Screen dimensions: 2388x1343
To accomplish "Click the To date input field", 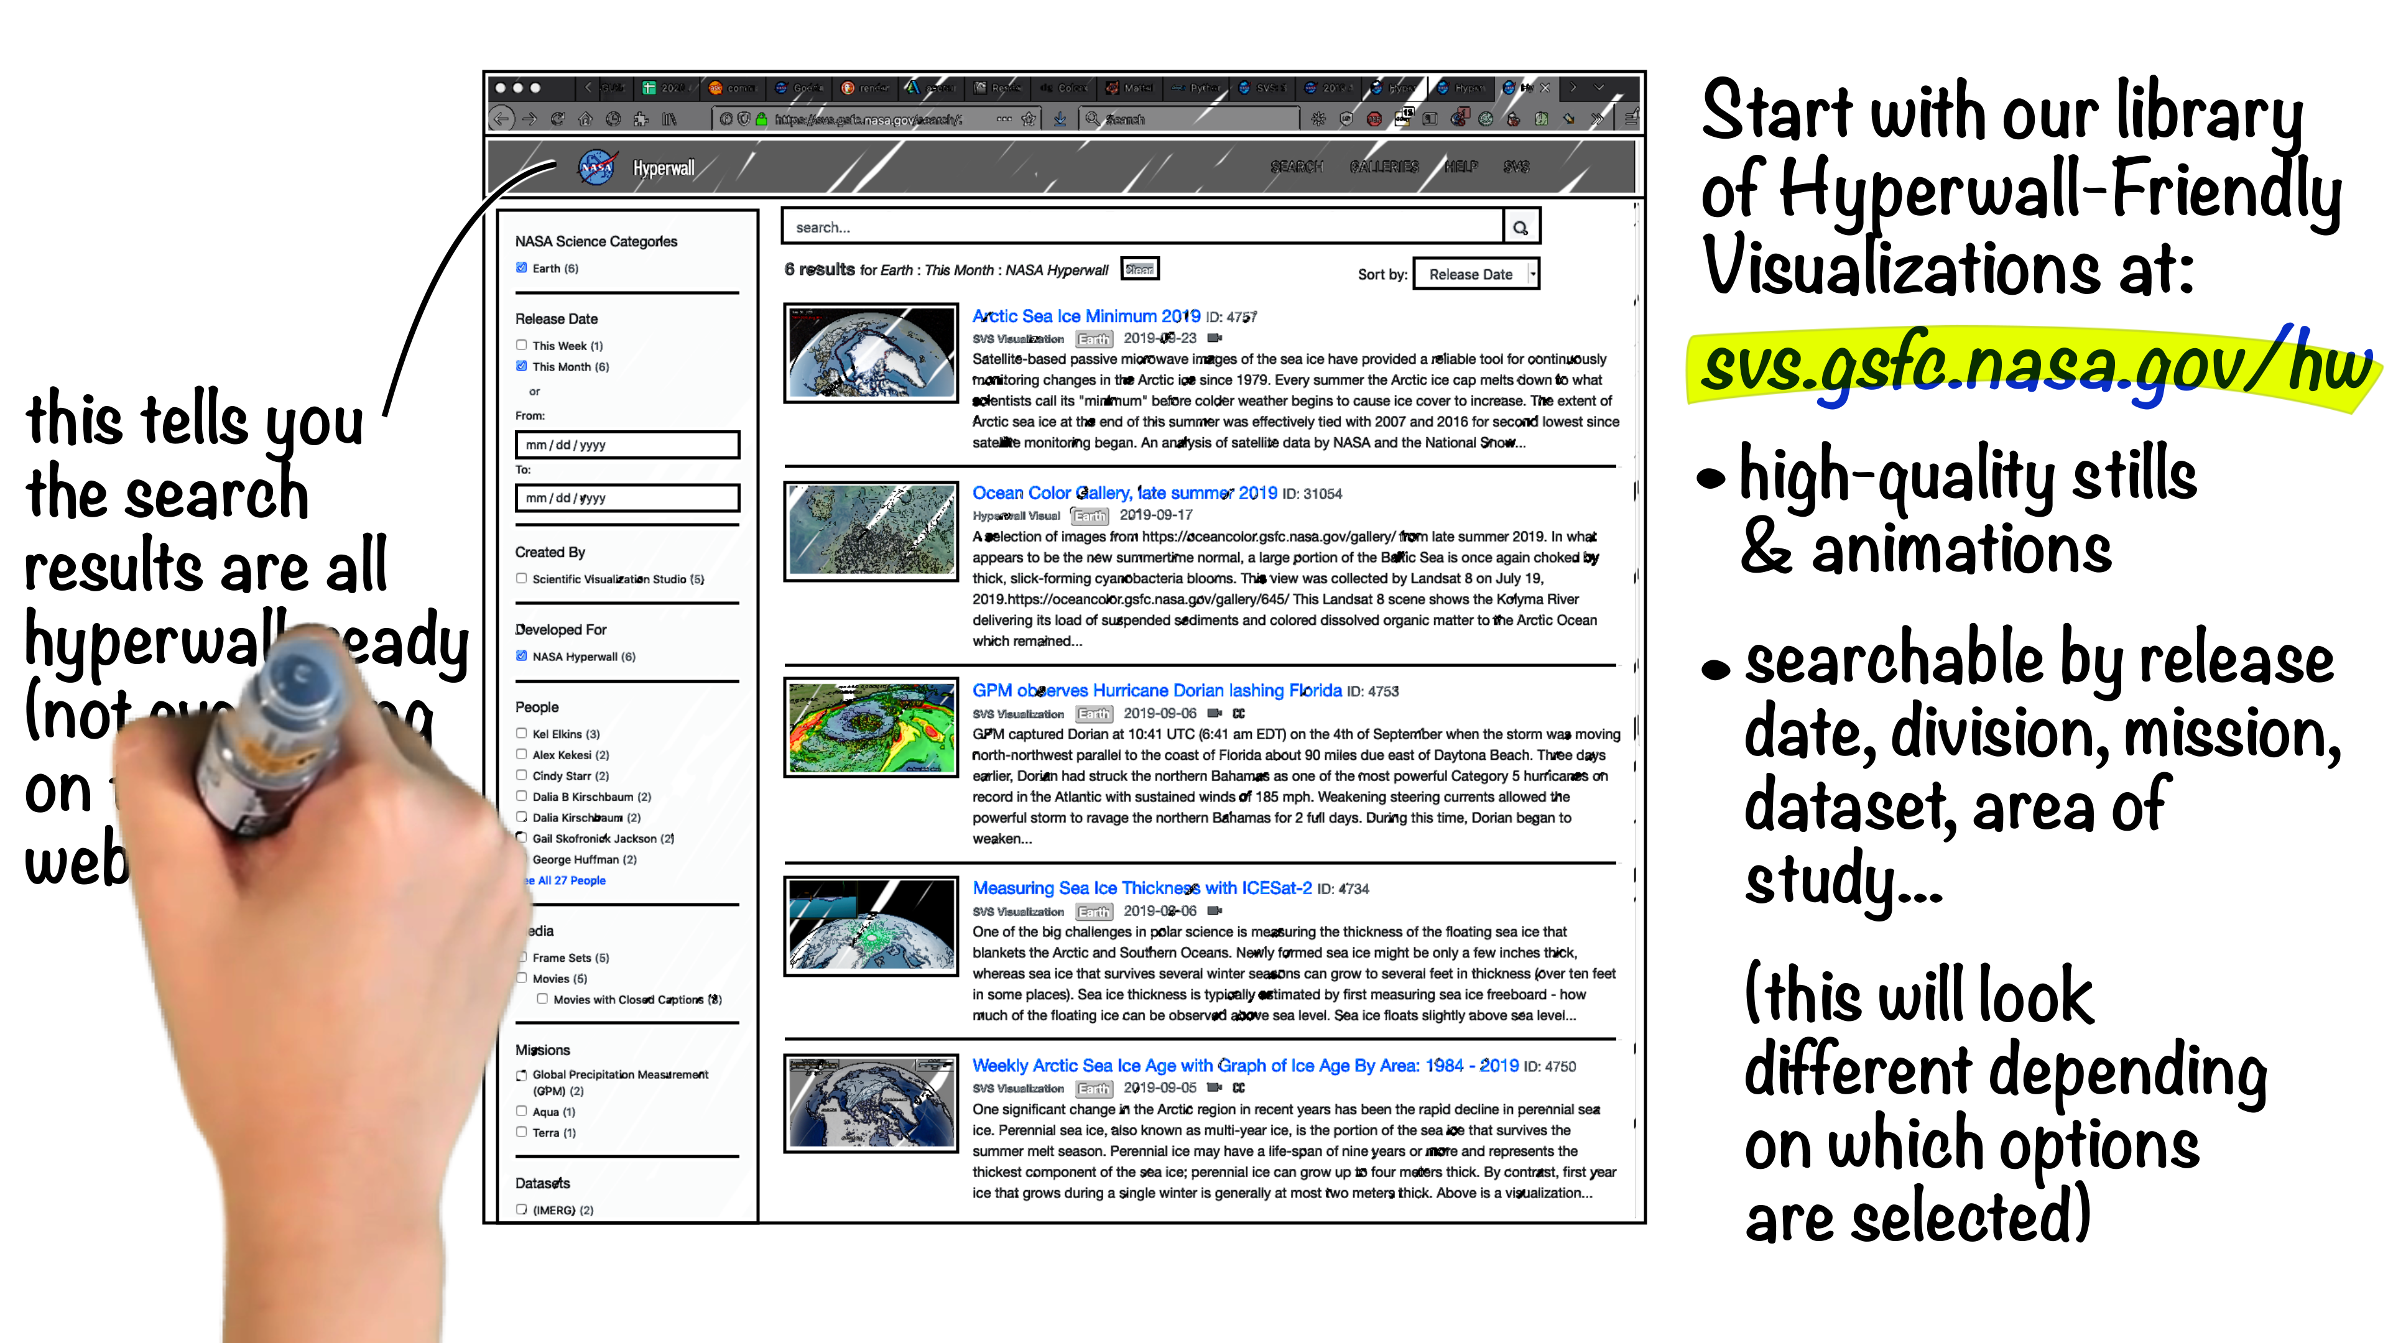I will click(x=627, y=497).
